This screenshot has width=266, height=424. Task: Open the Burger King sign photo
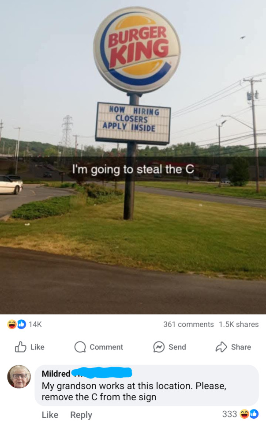tap(133, 157)
